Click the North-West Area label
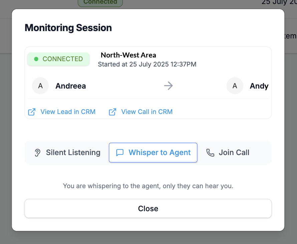This screenshot has width=297, height=244. tap(128, 55)
